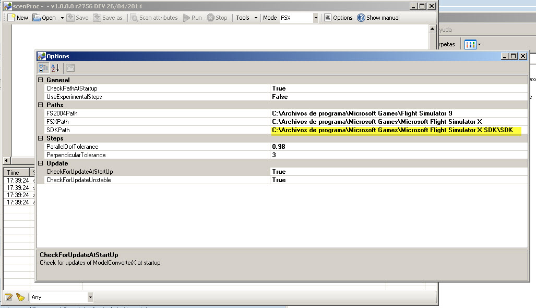Click the log notepad icon
Image resolution: width=536 pixels, height=308 pixels.
tap(8, 297)
